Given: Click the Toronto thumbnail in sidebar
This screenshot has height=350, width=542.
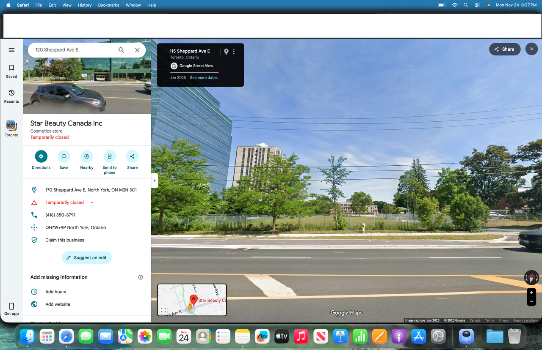Looking at the screenshot, I should 11,126.
